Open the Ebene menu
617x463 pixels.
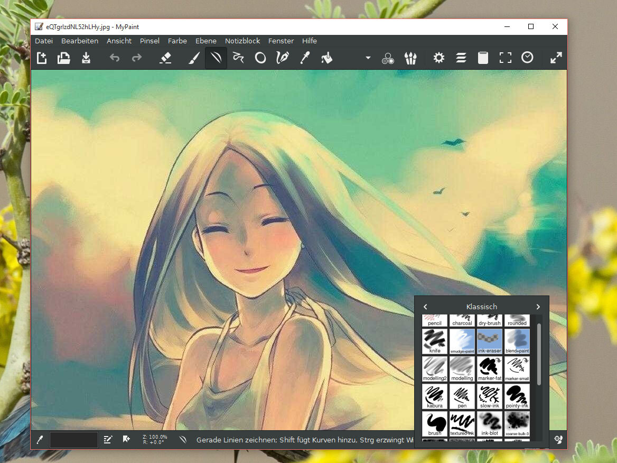tap(206, 41)
